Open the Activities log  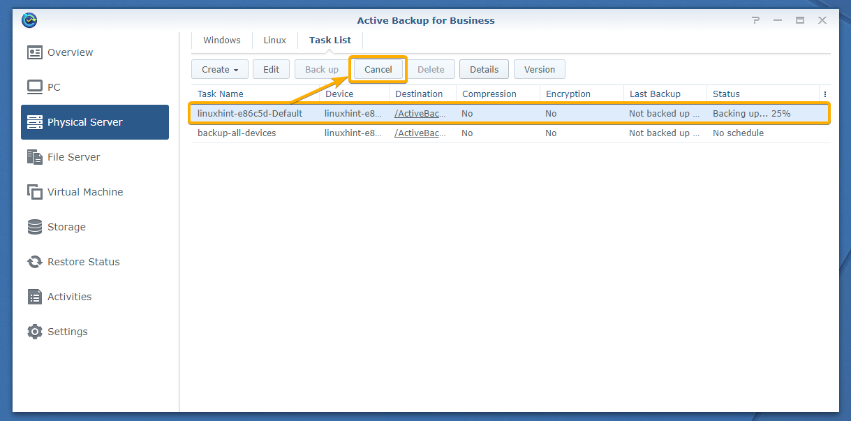pyautogui.click(x=95, y=297)
